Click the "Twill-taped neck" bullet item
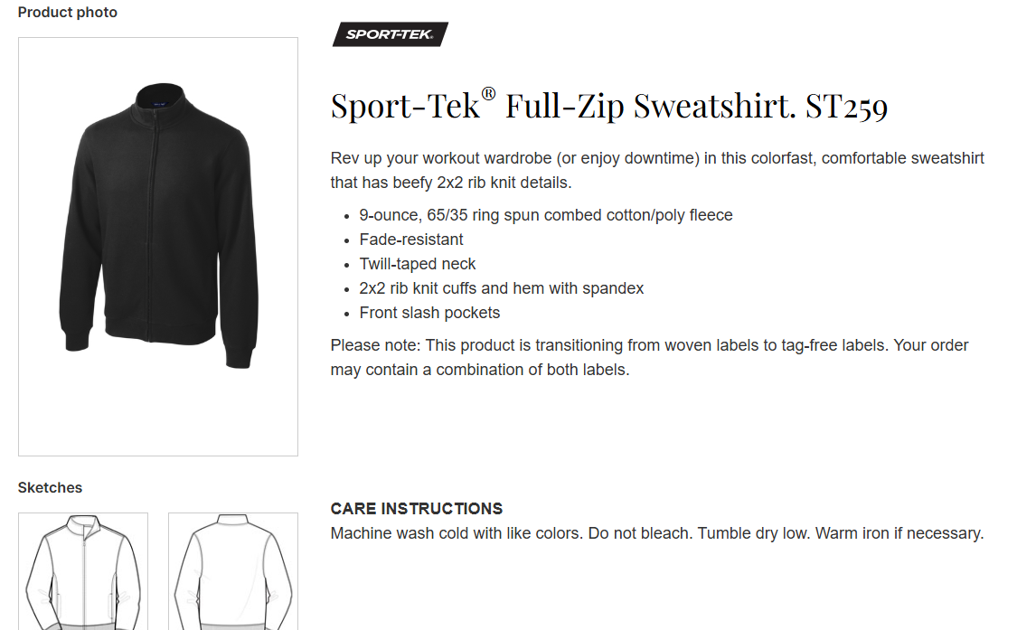Screen dimensions: 1017x630 click(x=418, y=264)
